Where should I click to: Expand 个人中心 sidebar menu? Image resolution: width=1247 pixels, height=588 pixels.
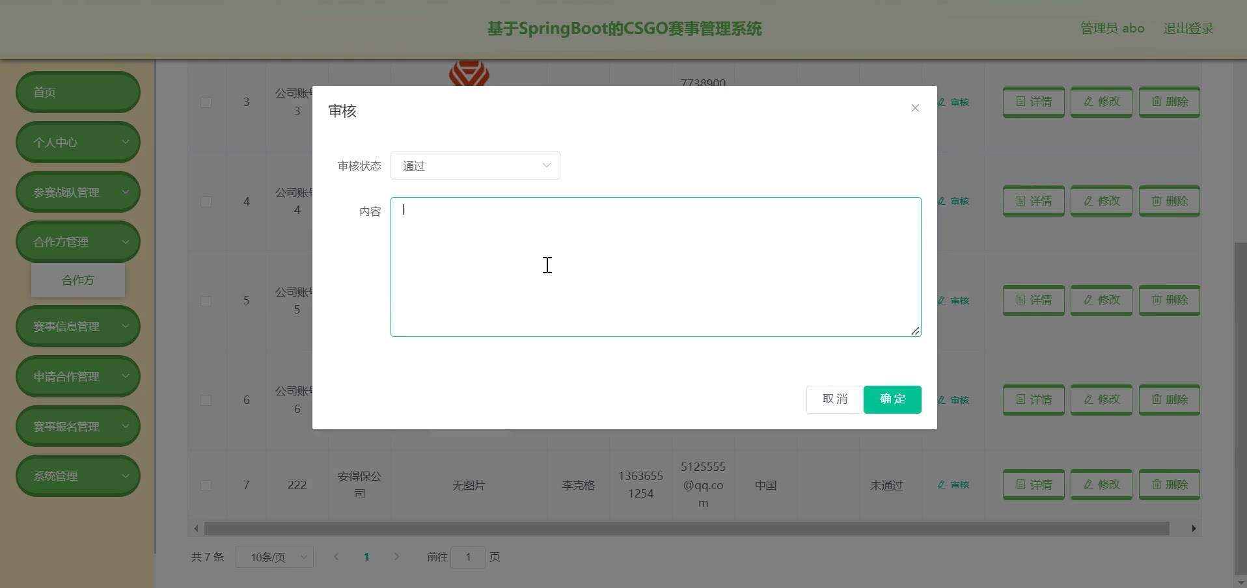point(78,142)
